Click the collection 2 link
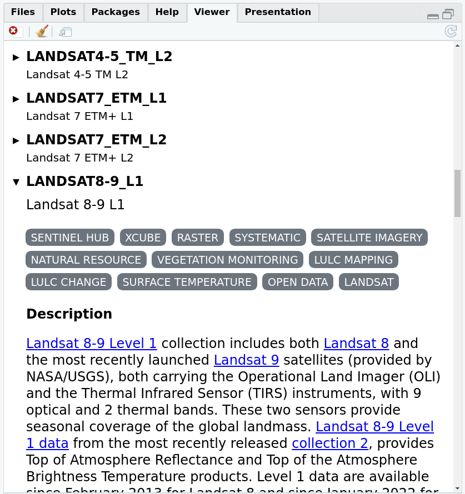The height and width of the screenshot is (494, 465). click(x=330, y=443)
